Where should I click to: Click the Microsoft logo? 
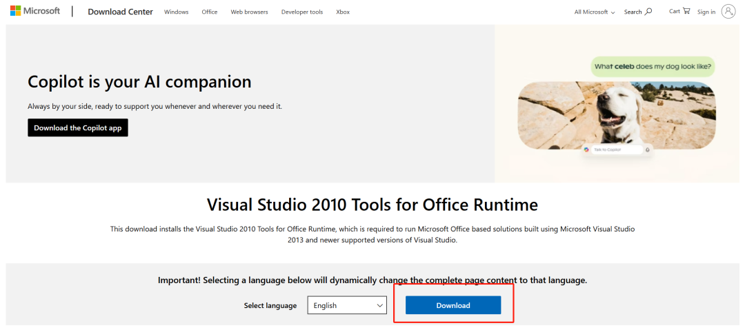click(34, 12)
